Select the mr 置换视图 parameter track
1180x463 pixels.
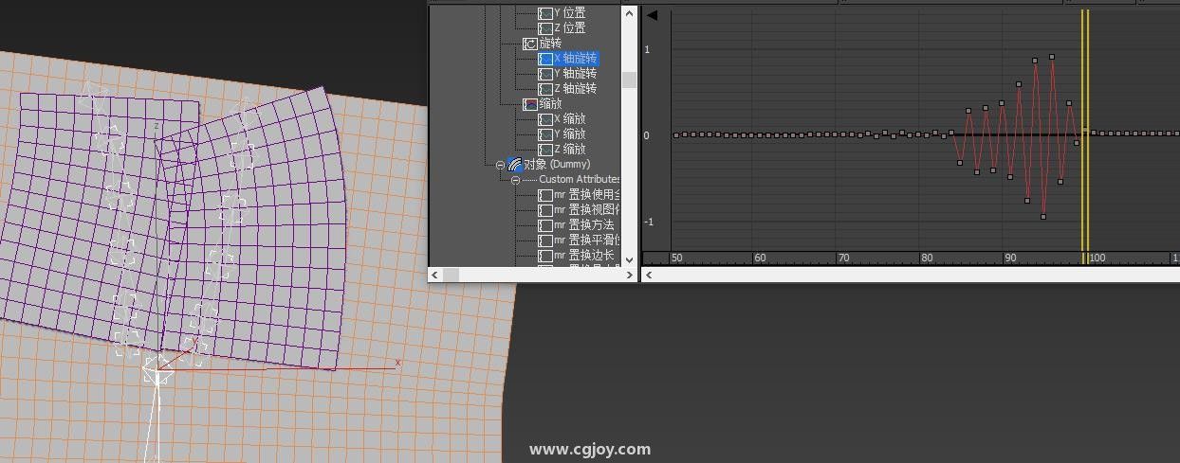(x=587, y=210)
